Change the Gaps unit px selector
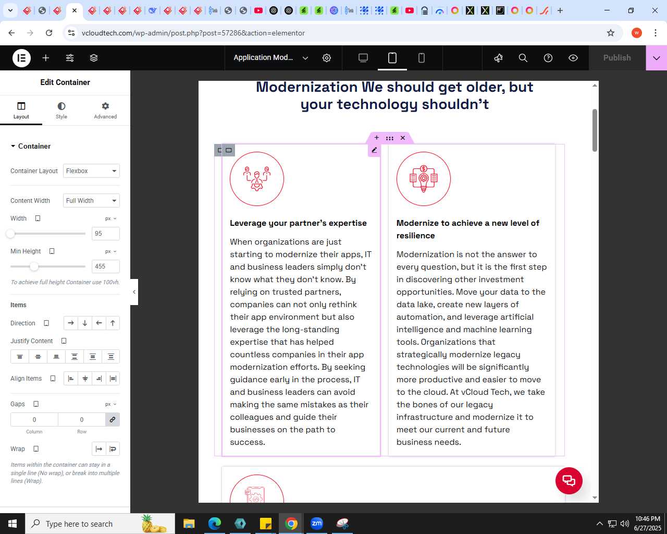The width and height of the screenshot is (667, 534). click(x=111, y=404)
